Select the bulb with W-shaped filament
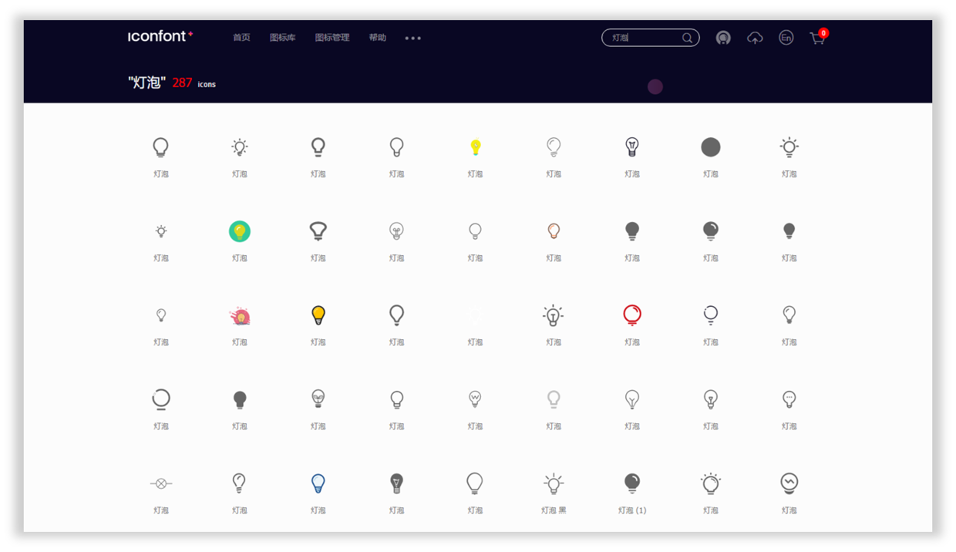Screen dimensions: 956x552 (476, 399)
